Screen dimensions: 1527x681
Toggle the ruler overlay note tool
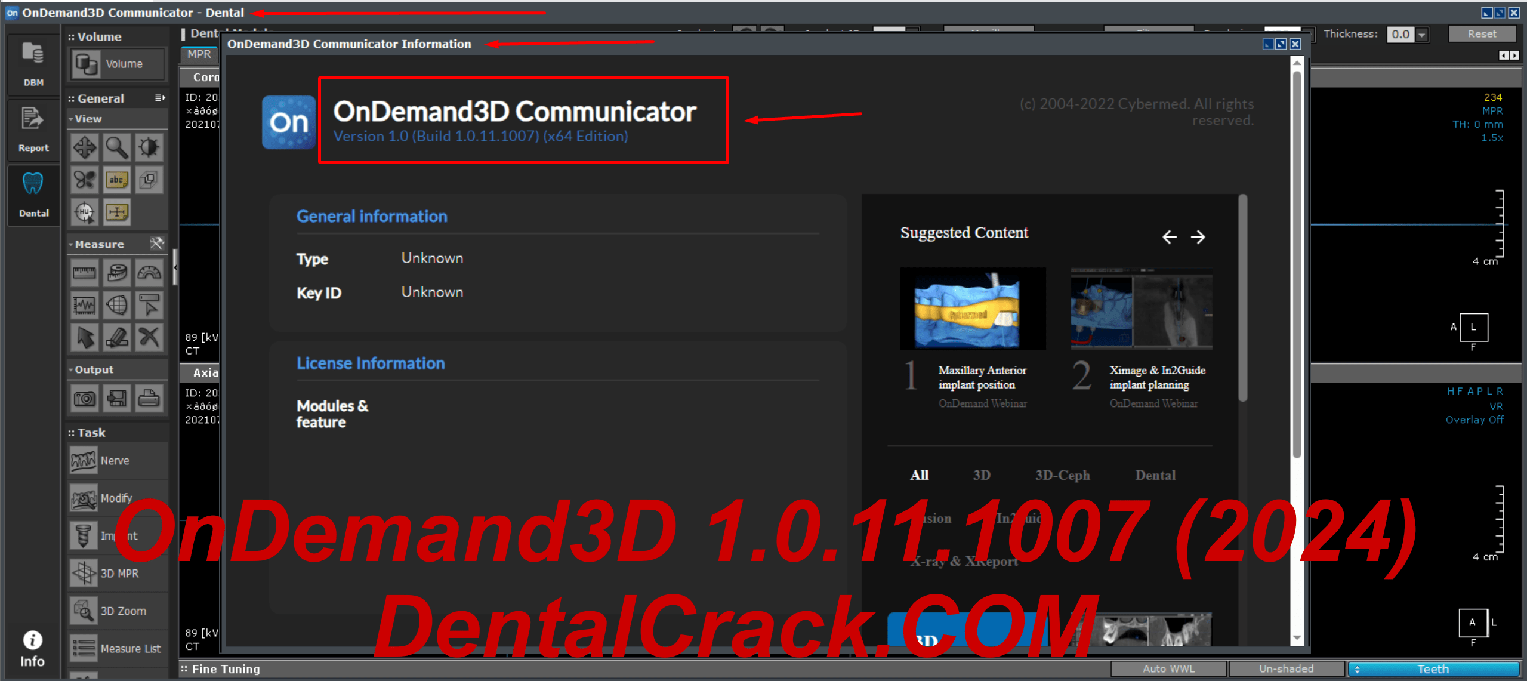[x=116, y=212]
